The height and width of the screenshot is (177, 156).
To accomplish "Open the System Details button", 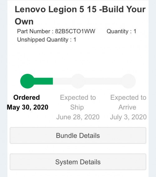I will coord(78,162).
